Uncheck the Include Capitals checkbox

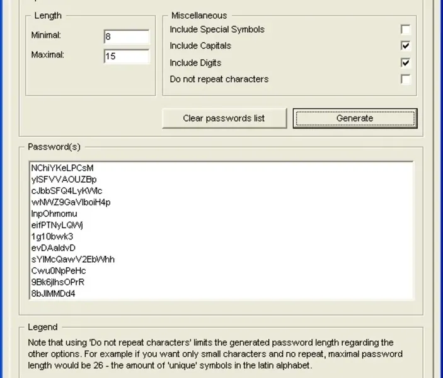[405, 46]
